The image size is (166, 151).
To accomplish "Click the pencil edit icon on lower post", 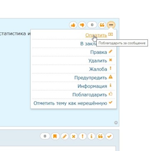I will [64, 136].
